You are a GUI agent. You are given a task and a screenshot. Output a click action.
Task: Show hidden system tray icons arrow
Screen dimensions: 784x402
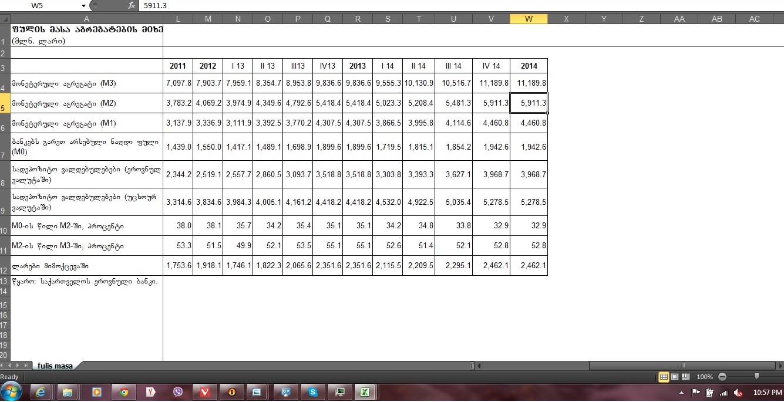pos(681,393)
